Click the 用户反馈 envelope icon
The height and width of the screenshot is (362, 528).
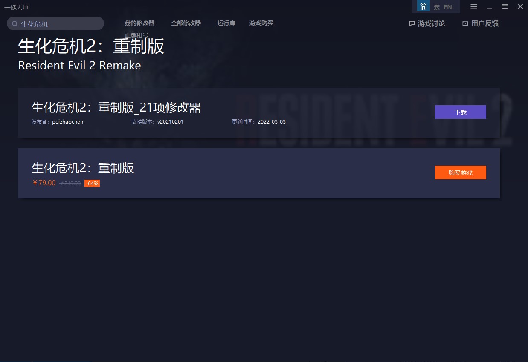click(465, 24)
